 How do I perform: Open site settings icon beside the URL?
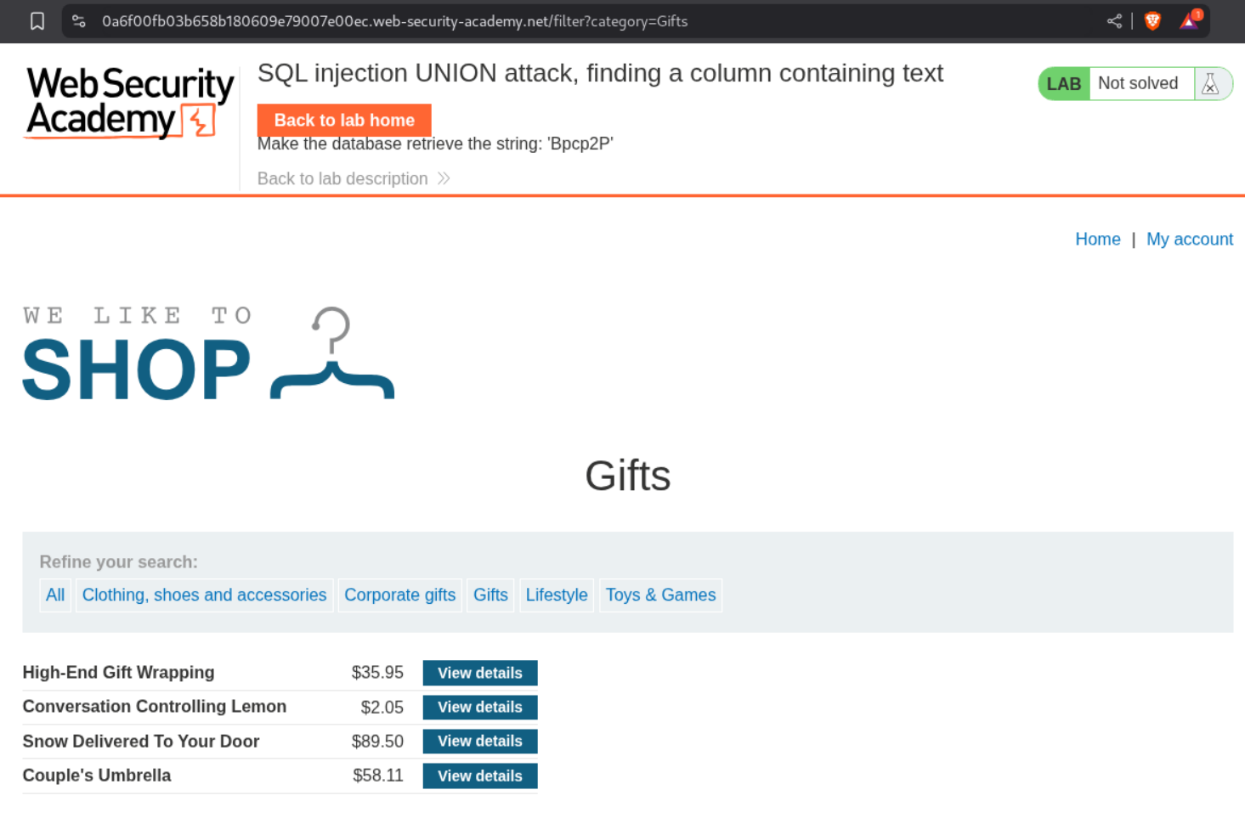79,21
